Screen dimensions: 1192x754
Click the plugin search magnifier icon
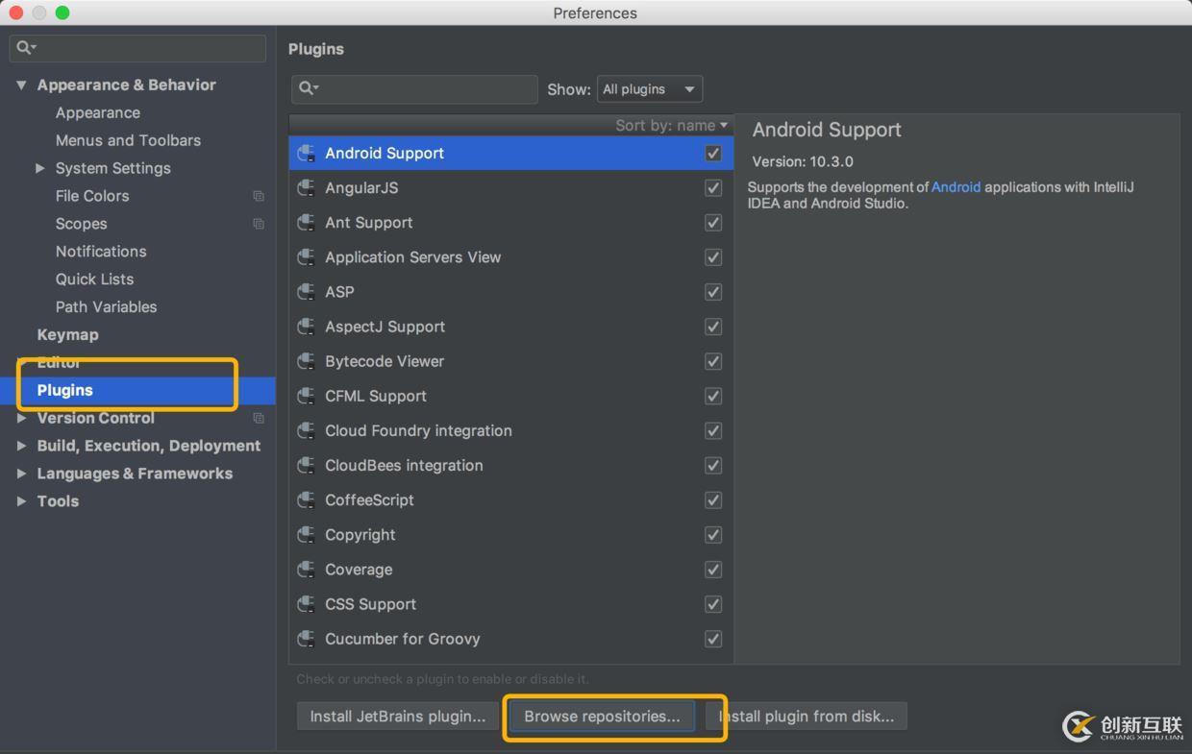point(308,88)
